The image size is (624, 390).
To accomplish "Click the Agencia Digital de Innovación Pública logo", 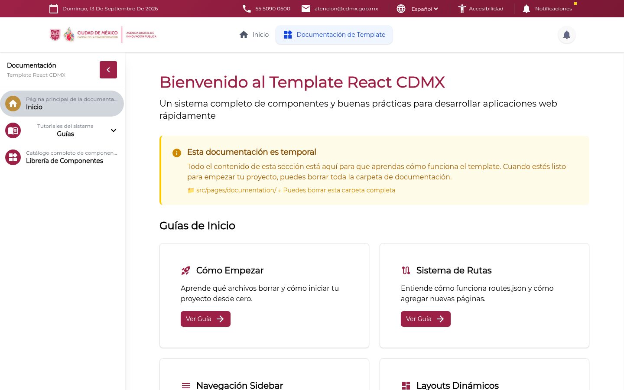I will [141, 35].
